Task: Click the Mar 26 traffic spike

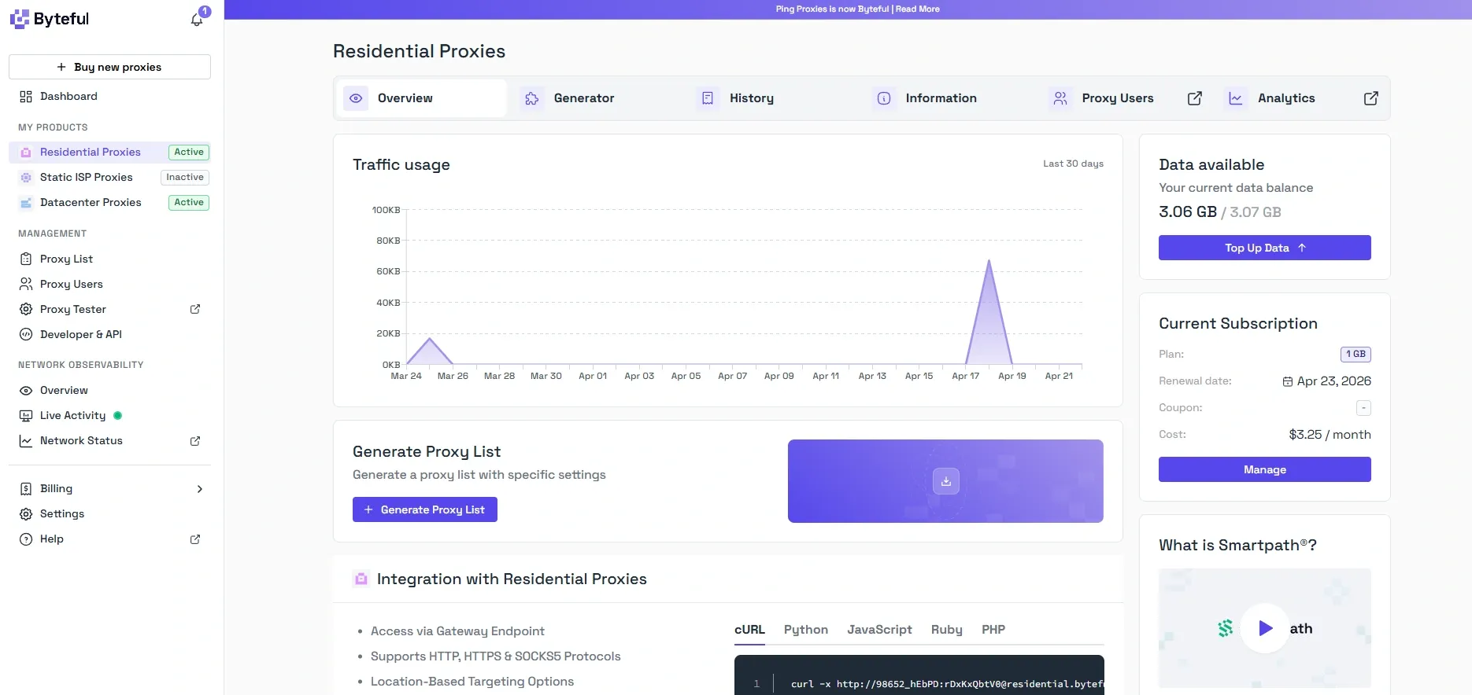Action: (x=430, y=339)
